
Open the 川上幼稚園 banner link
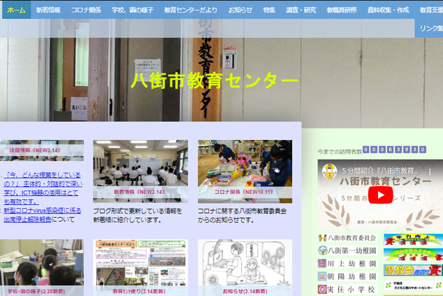348,263
